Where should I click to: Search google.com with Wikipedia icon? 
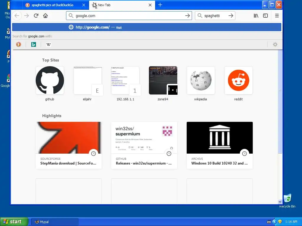[49, 45]
